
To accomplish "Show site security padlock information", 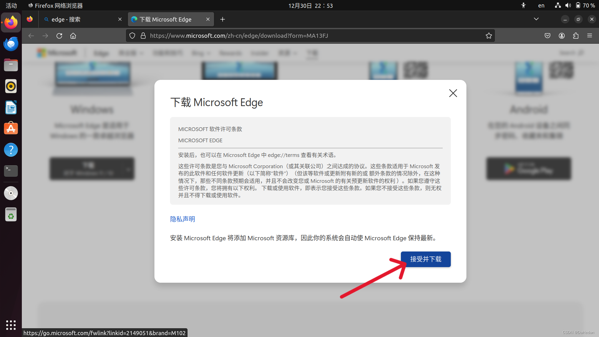I will 143,36.
